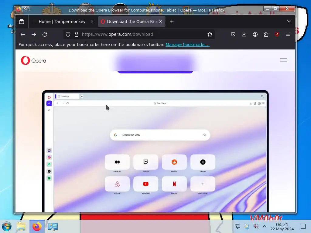
Task: Open the Downloads panel
Action: pyautogui.click(x=244, y=35)
